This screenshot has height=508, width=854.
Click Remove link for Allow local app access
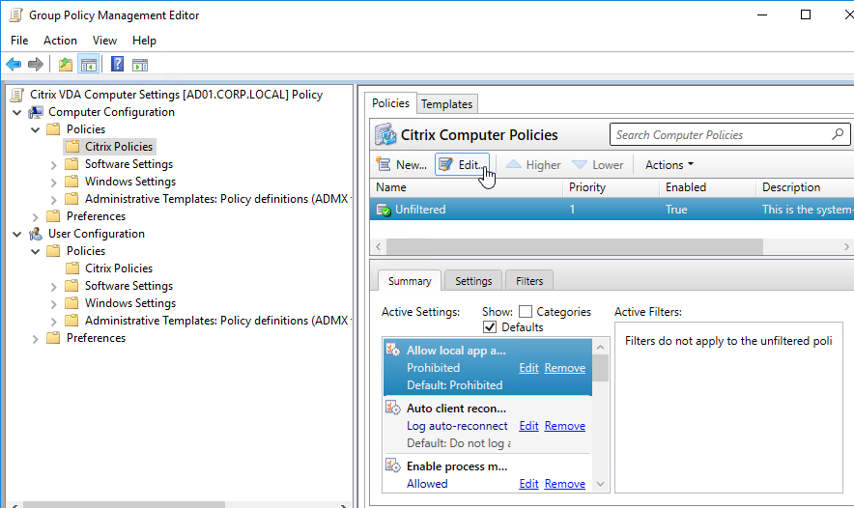[x=565, y=368]
